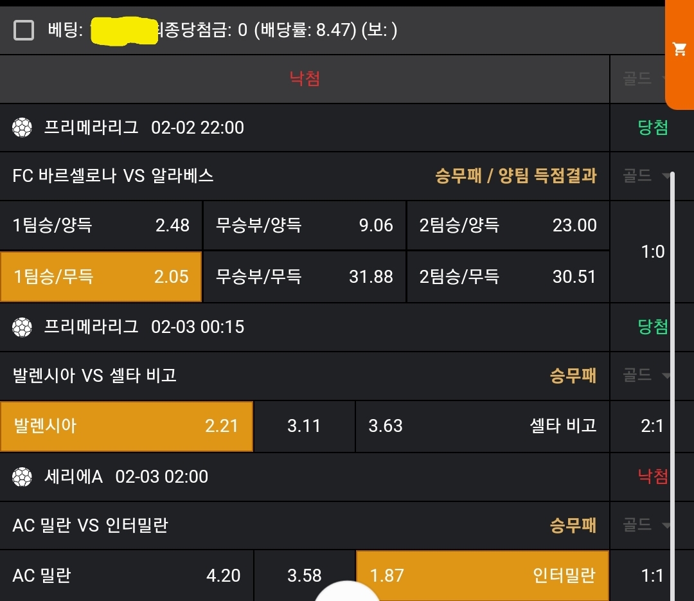
Task: Select the 1팀승/양득 2.48 odds option
Action: point(101,226)
